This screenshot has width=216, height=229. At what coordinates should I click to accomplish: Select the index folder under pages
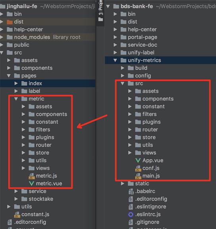pos(48,83)
